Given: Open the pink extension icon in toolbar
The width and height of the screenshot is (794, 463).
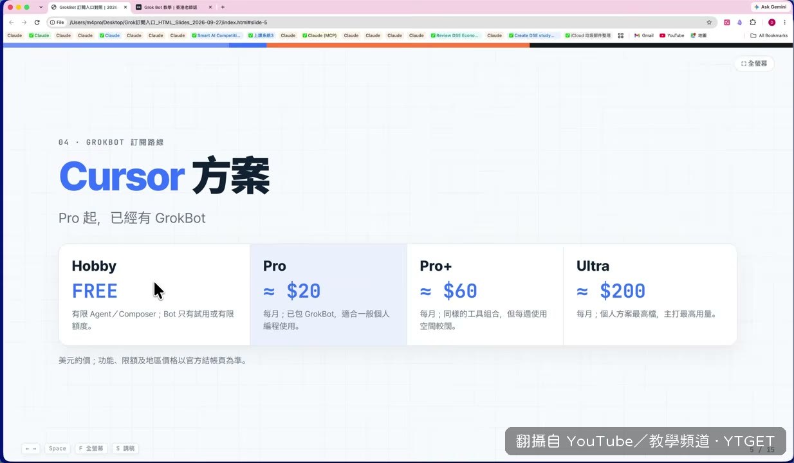Looking at the screenshot, I should (727, 22).
